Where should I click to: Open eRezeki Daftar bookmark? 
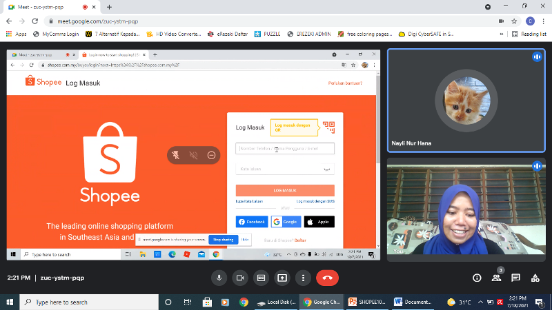[x=228, y=34]
